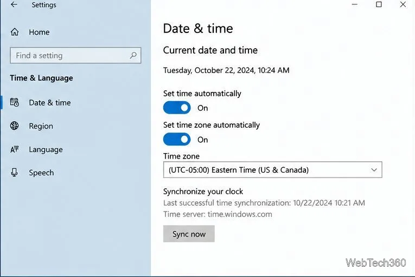
Task: Open the Language settings page
Action: click(x=46, y=149)
